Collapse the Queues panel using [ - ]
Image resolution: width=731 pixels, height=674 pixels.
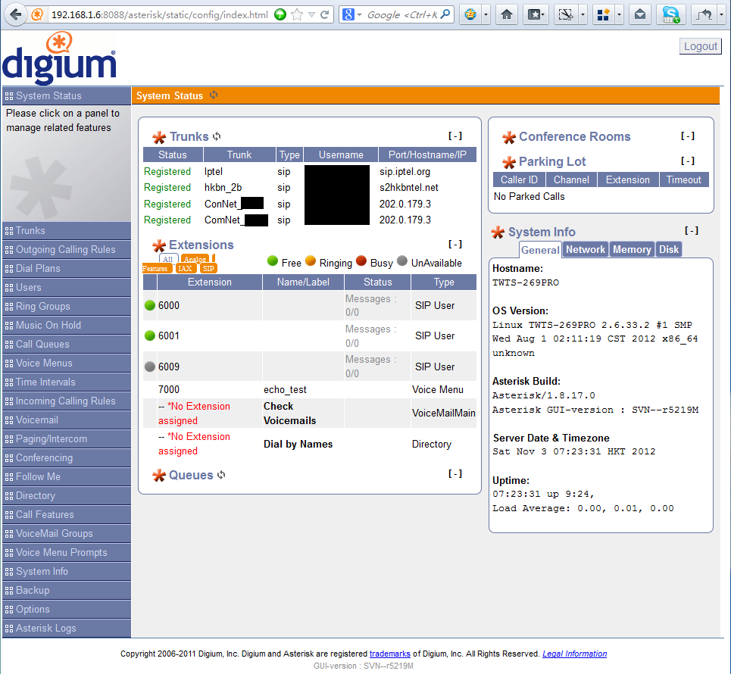455,473
